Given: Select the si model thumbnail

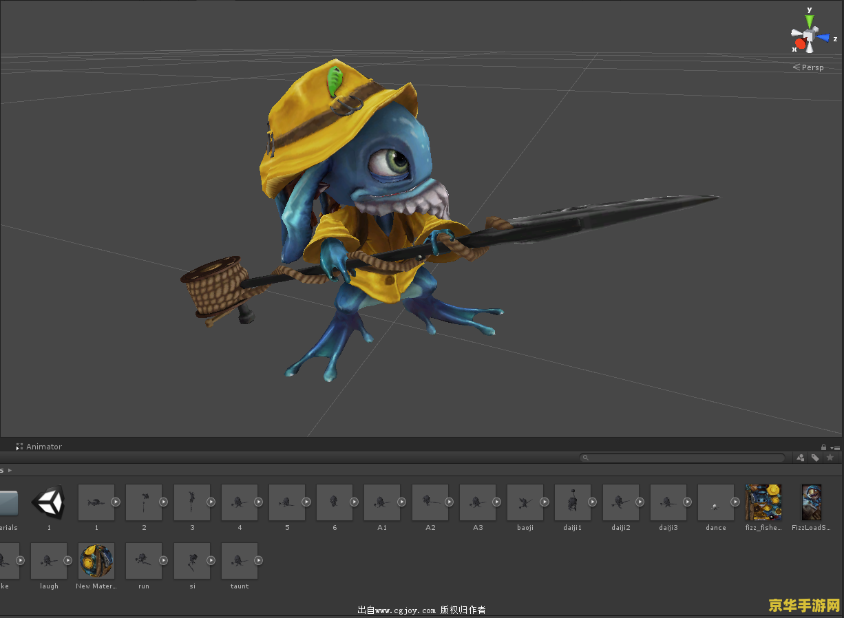Looking at the screenshot, I should 192,561.
